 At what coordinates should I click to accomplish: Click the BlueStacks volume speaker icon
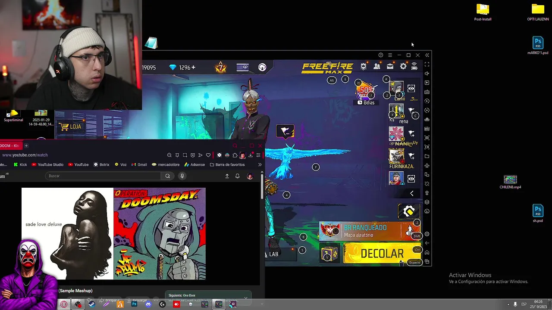(427, 74)
